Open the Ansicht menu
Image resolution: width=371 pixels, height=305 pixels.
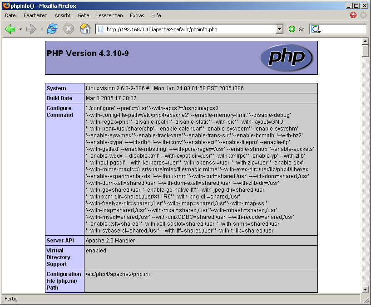(62, 15)
